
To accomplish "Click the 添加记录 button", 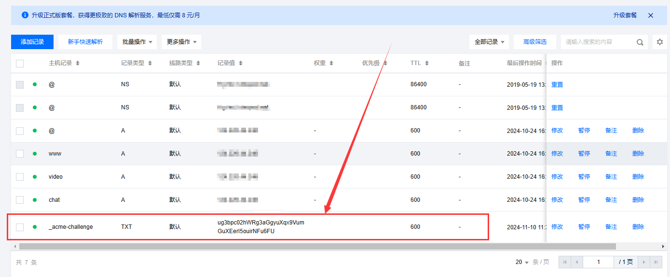I will pos(32,42).
